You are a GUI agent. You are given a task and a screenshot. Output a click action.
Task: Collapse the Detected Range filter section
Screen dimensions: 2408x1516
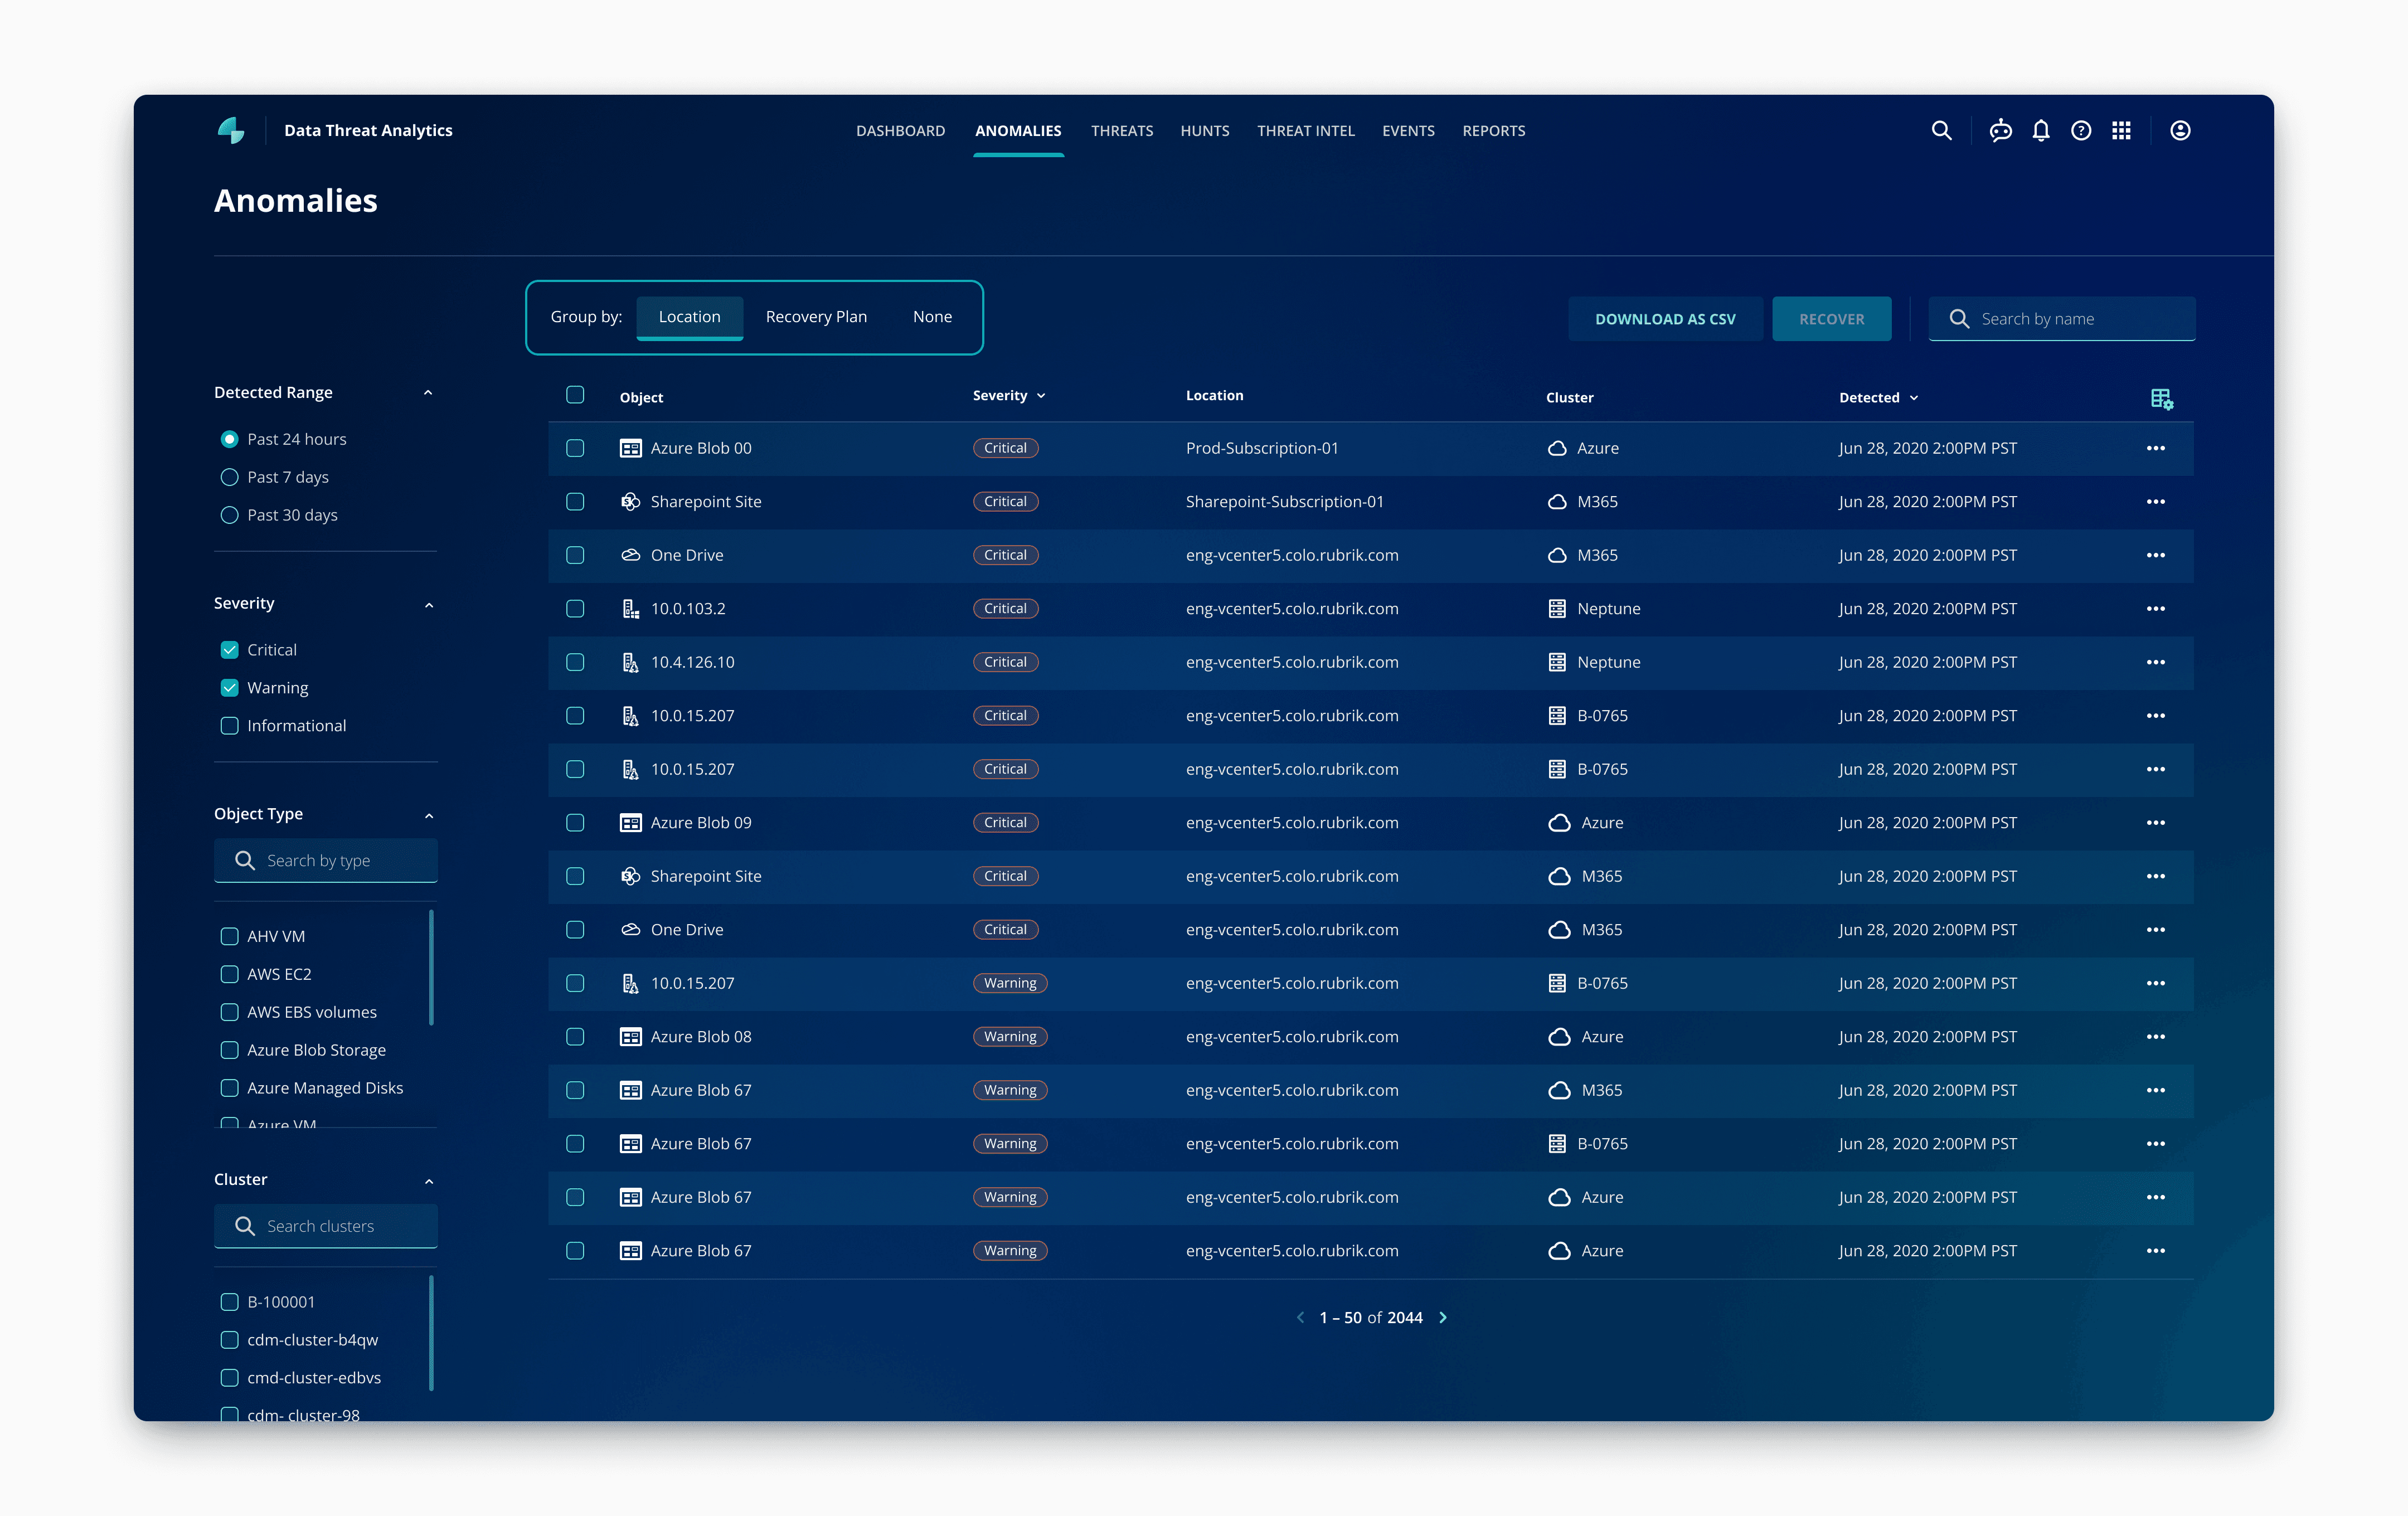point(428,393)
